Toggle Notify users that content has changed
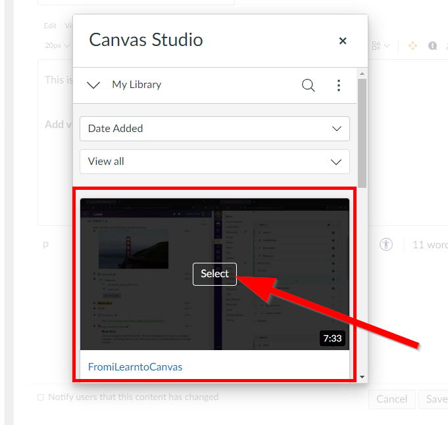 click(x=41, y=397)
